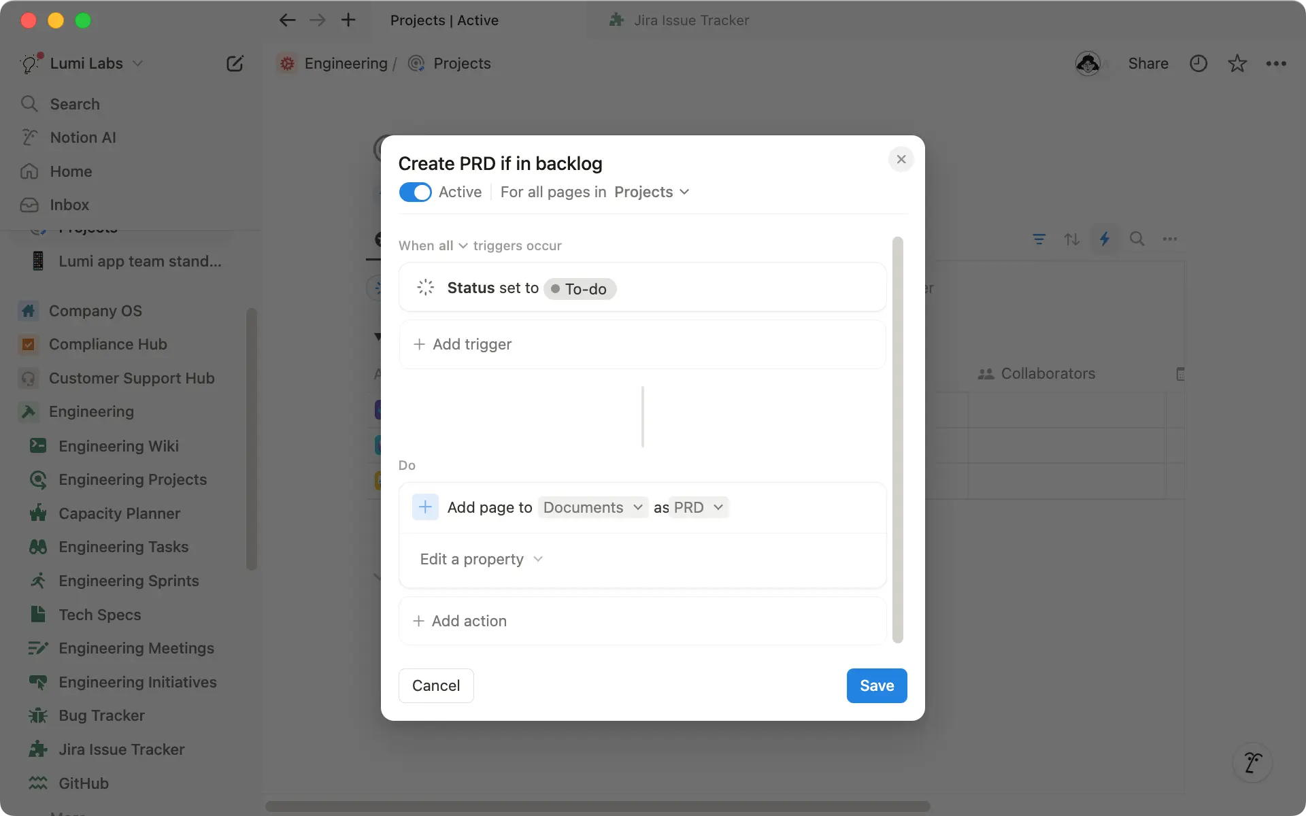Open the automations lightning bolt icon
This screenshot has width=1306, height=816.
[1104, 239]
